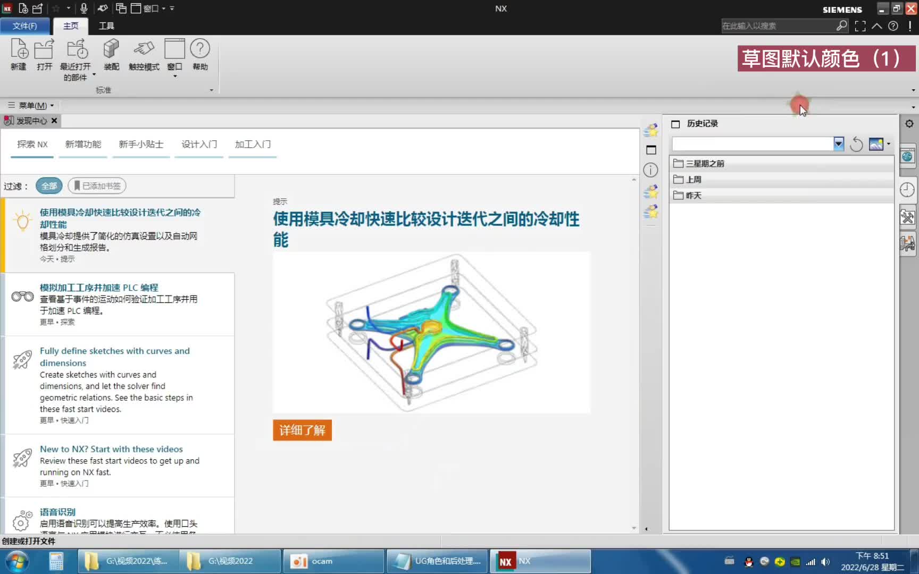Image resolution: width=919 pixels, height=574 pixels.
Task: Open resource bar settings gear icon
Action: tap(909, 123)
